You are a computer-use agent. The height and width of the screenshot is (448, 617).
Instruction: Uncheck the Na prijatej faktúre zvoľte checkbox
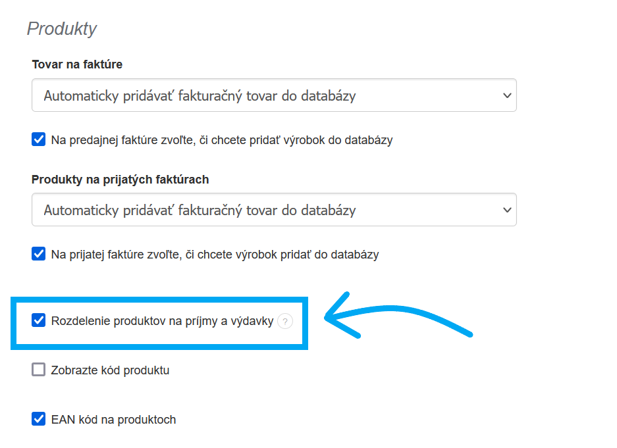coord(39,253)
